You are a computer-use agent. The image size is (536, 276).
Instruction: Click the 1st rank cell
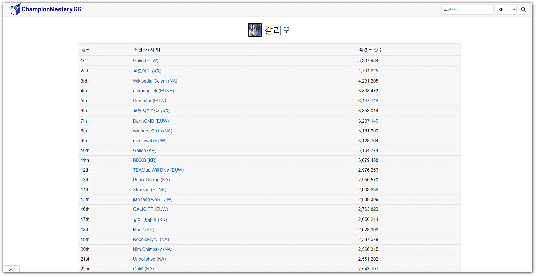click(x=84, y=60)
